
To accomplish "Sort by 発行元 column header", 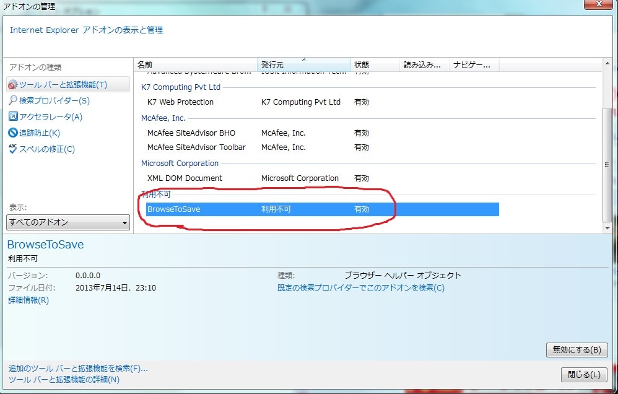I will 304,64.
